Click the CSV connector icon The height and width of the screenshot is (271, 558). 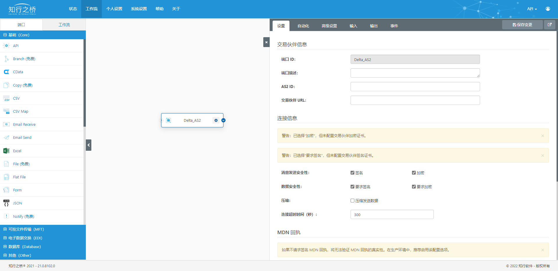(6, 98)
